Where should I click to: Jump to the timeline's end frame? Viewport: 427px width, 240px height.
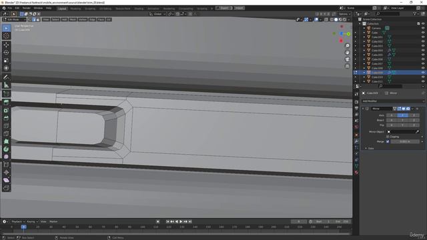(190, 221)
